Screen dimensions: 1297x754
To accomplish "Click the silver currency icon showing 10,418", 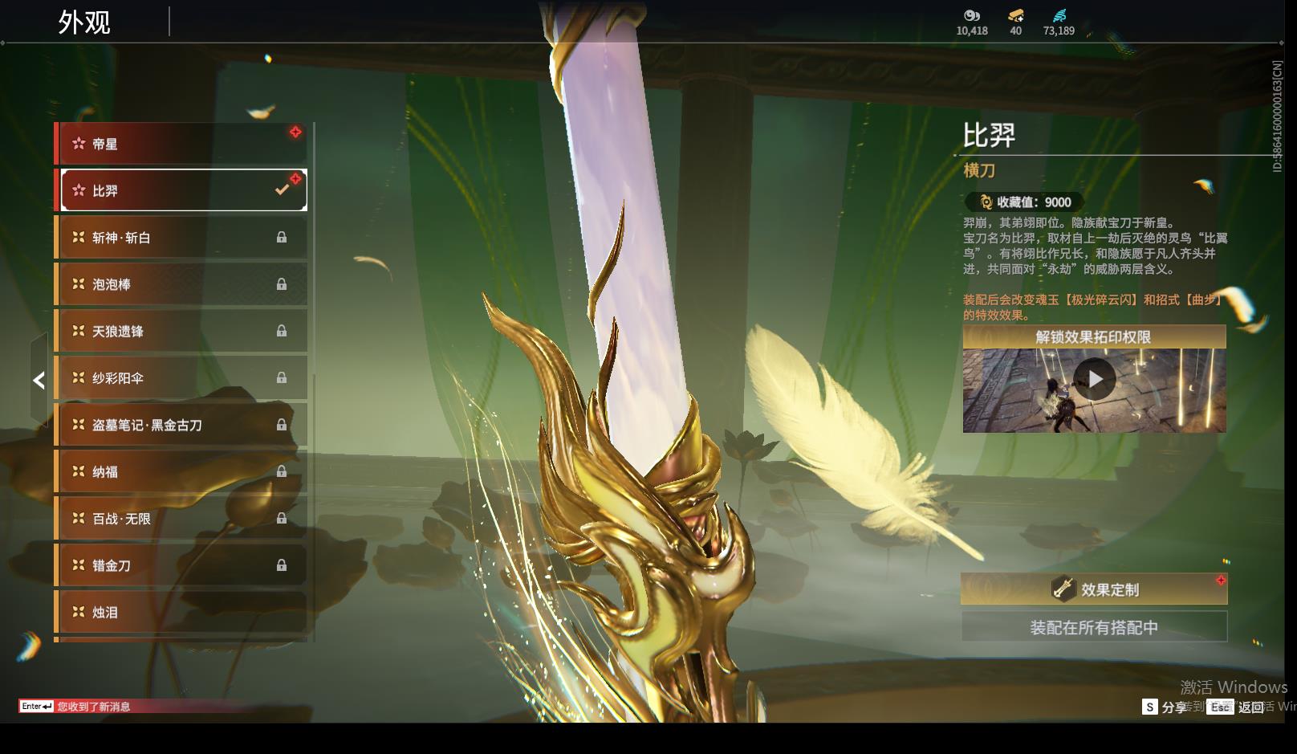I will 972,15.
